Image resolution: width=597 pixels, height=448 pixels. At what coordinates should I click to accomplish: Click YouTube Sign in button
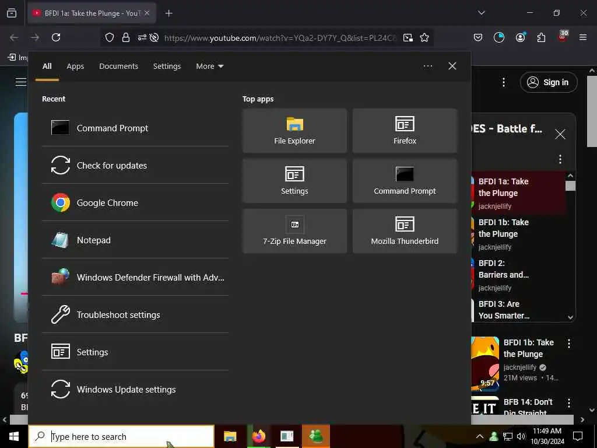pos(549,82)
